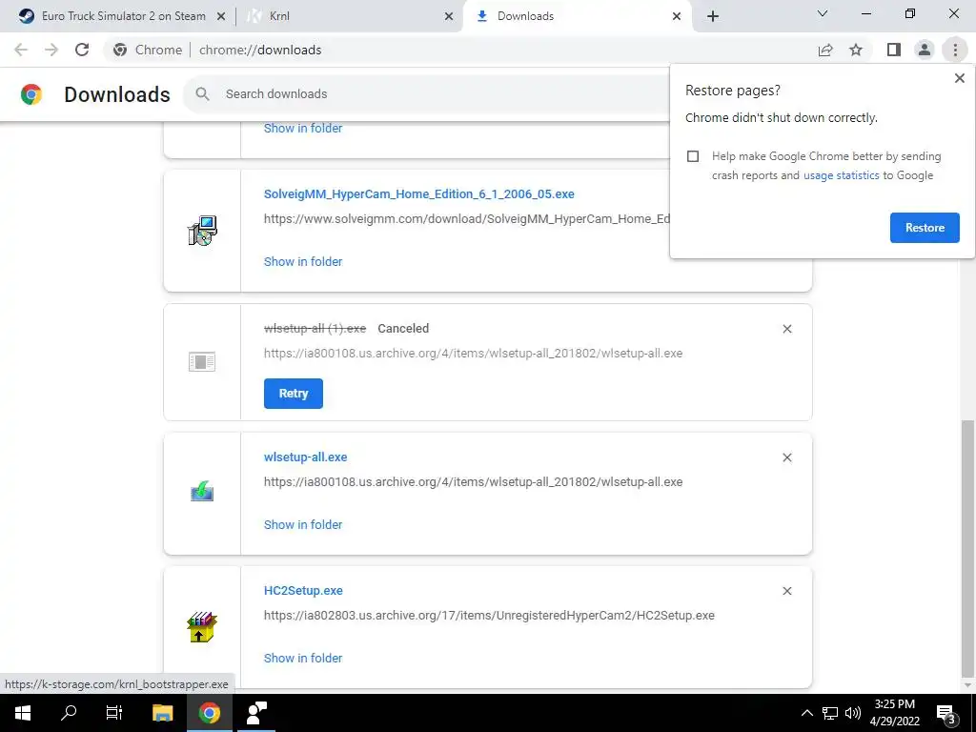This screenshot has height=732, width=976.
Task: Click the search magnifier in downloads bar
Action: click(x=202, y=94)
